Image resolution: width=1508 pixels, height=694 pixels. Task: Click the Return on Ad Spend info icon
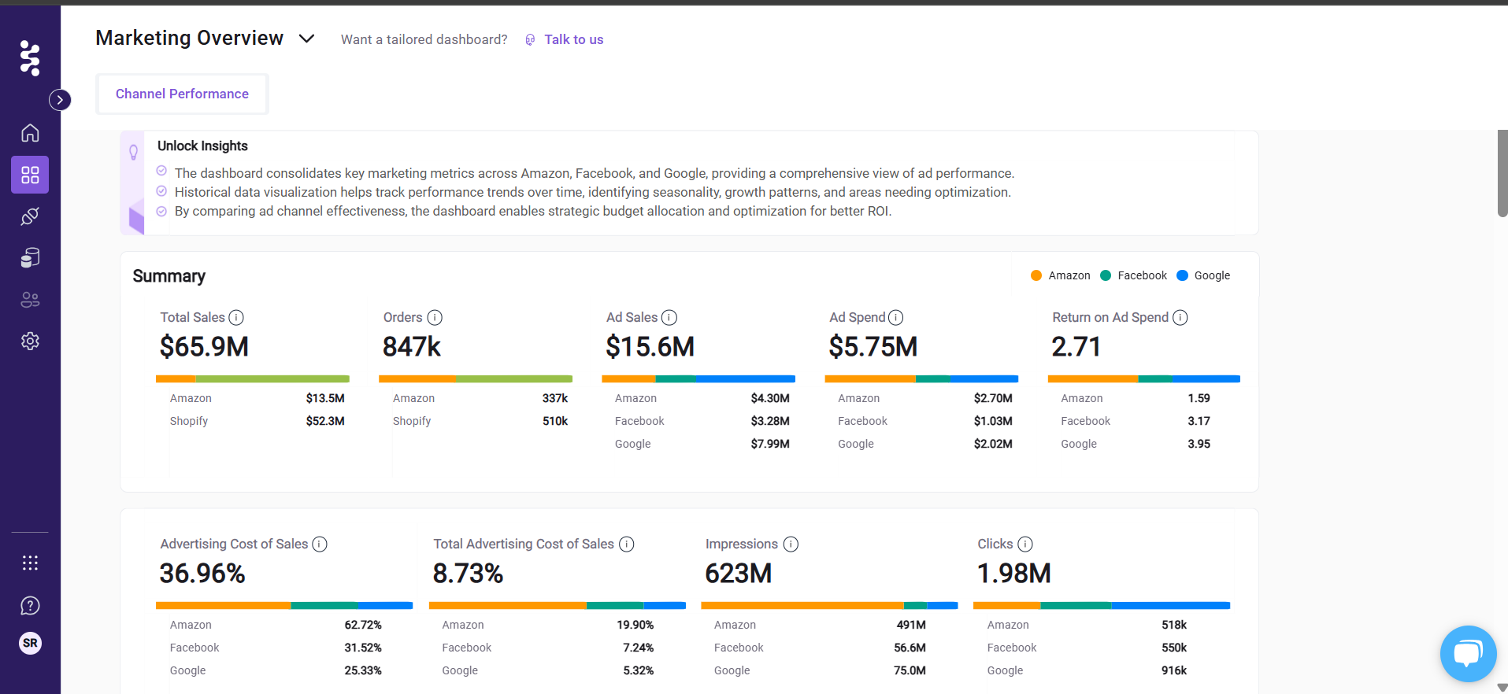(1180, 317)
